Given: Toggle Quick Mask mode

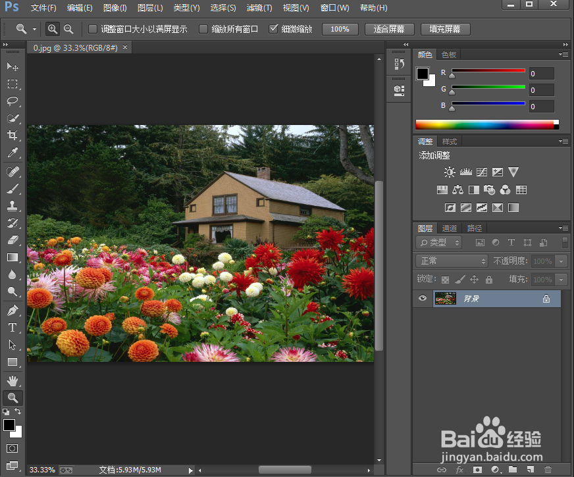Looking at the screenshot, I should (12, 449).
